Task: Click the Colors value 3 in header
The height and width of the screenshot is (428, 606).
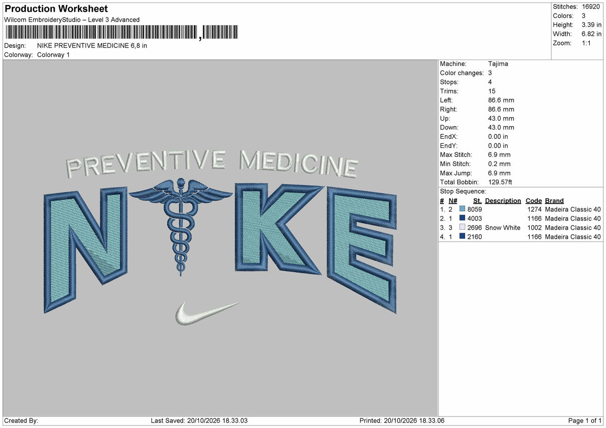Action: [x=584, y=16]
